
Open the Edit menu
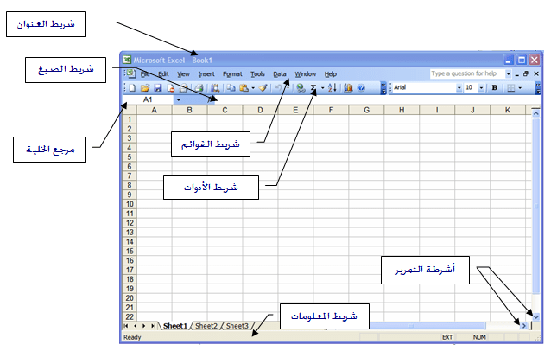[x=163, y=74]
